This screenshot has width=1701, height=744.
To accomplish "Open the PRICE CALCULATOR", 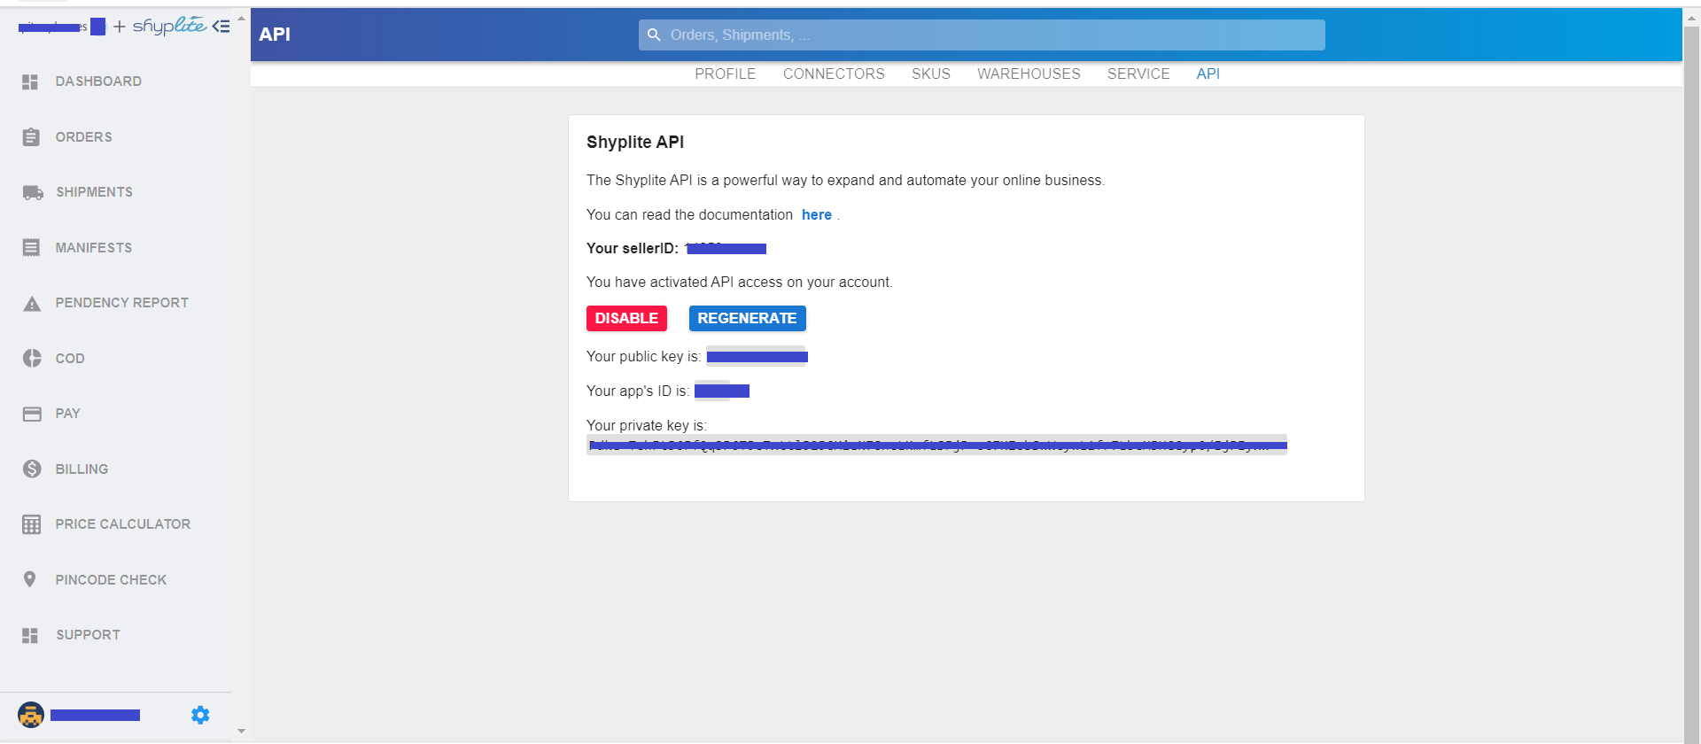I will pos(123,524).
